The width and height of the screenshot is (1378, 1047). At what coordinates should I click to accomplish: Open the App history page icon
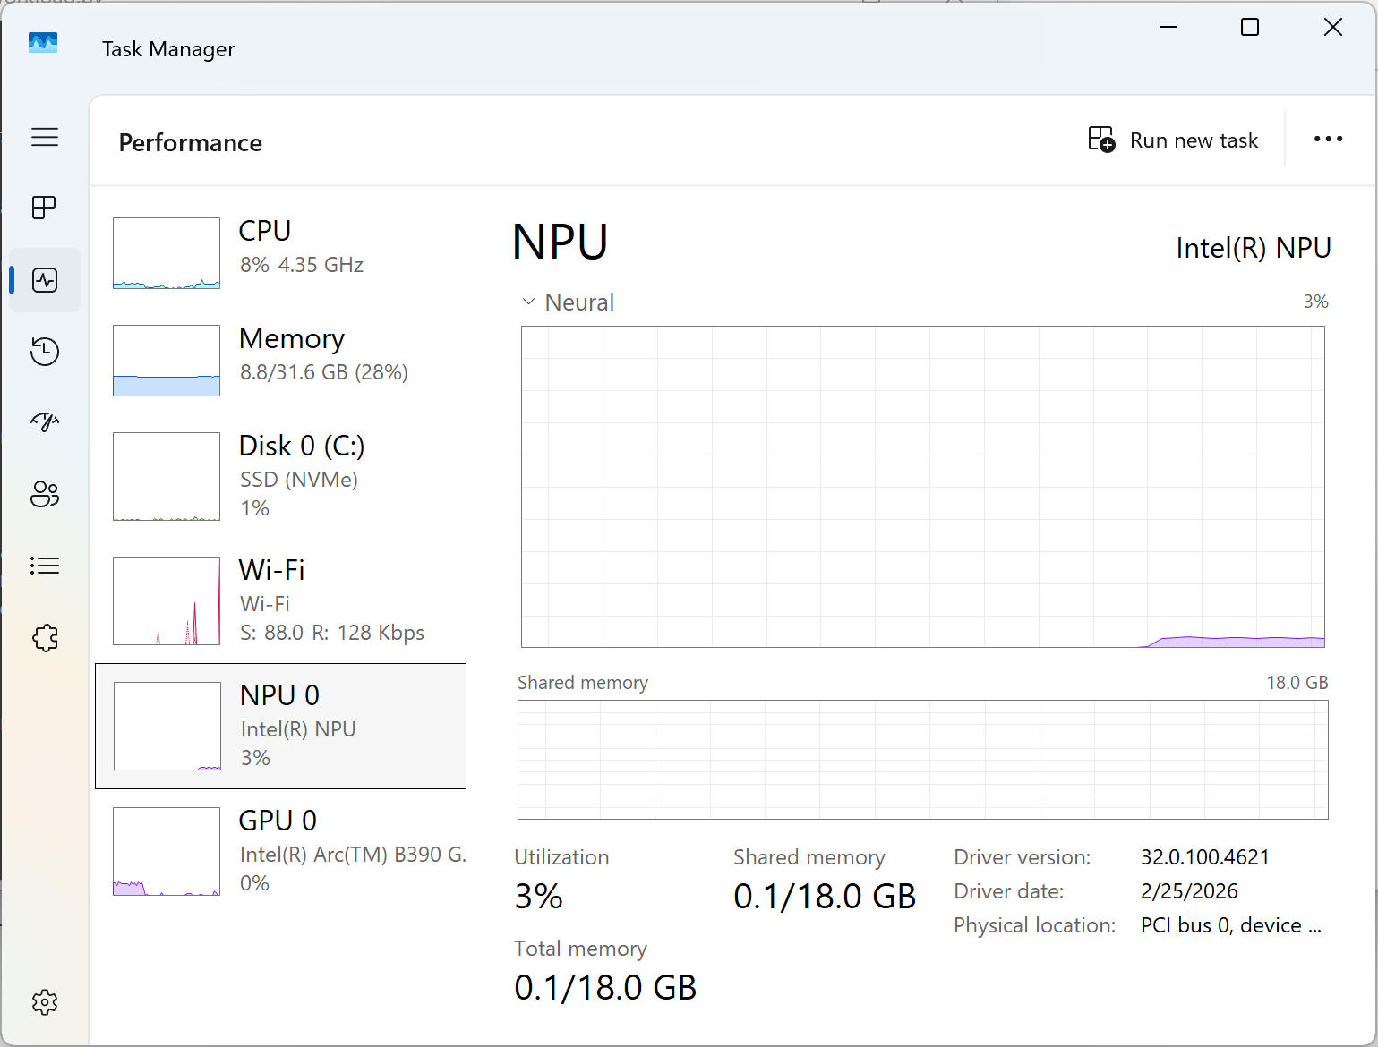(x=45, y=351)
